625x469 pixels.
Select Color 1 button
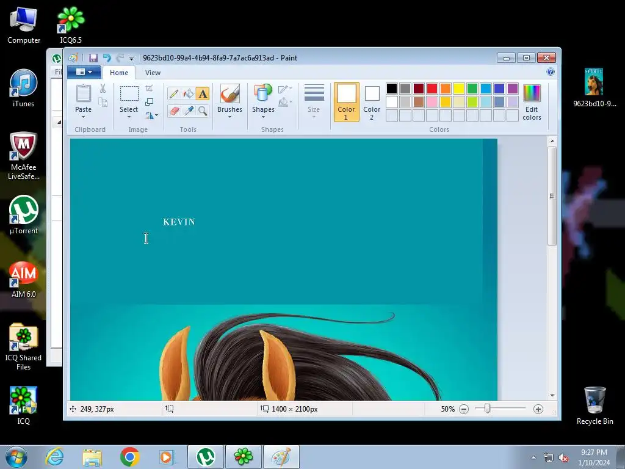pyautogui.click(x=346, y=102)
